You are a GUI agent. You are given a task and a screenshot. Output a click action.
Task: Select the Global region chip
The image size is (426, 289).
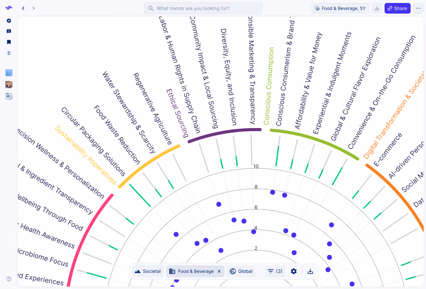[241, 271]
